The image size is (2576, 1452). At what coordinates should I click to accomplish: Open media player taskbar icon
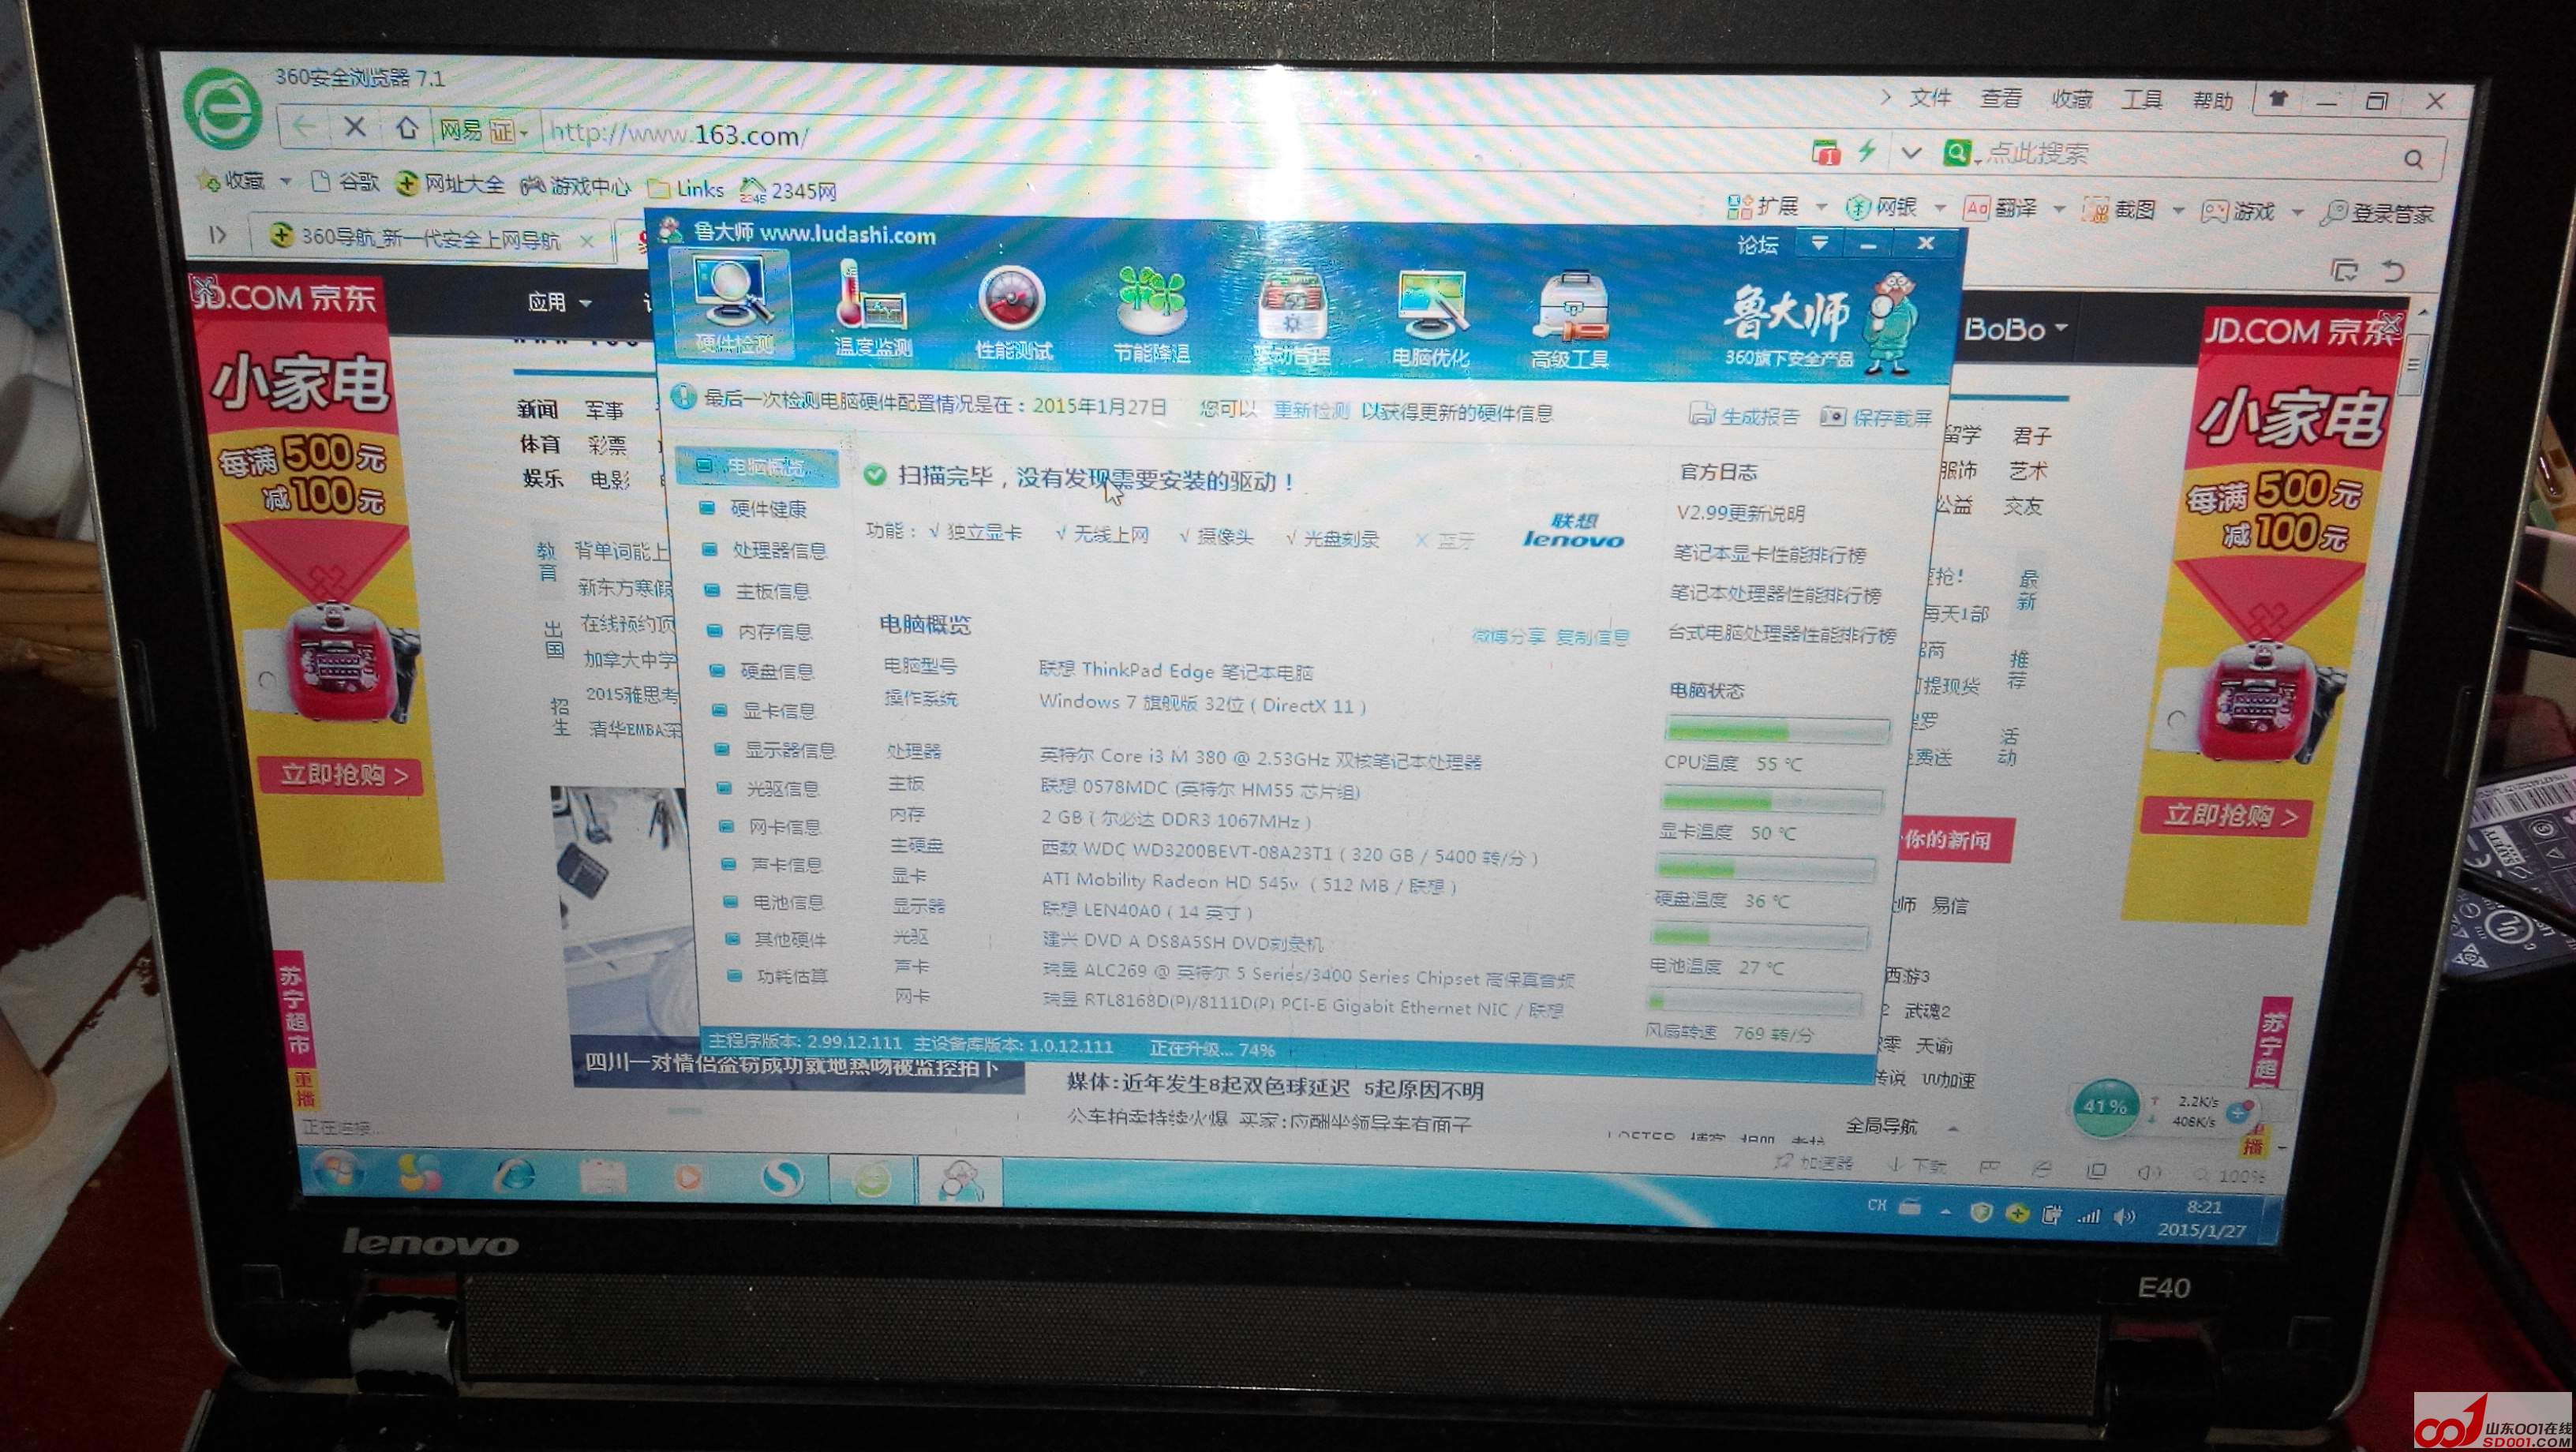(x=688, y=1177)
